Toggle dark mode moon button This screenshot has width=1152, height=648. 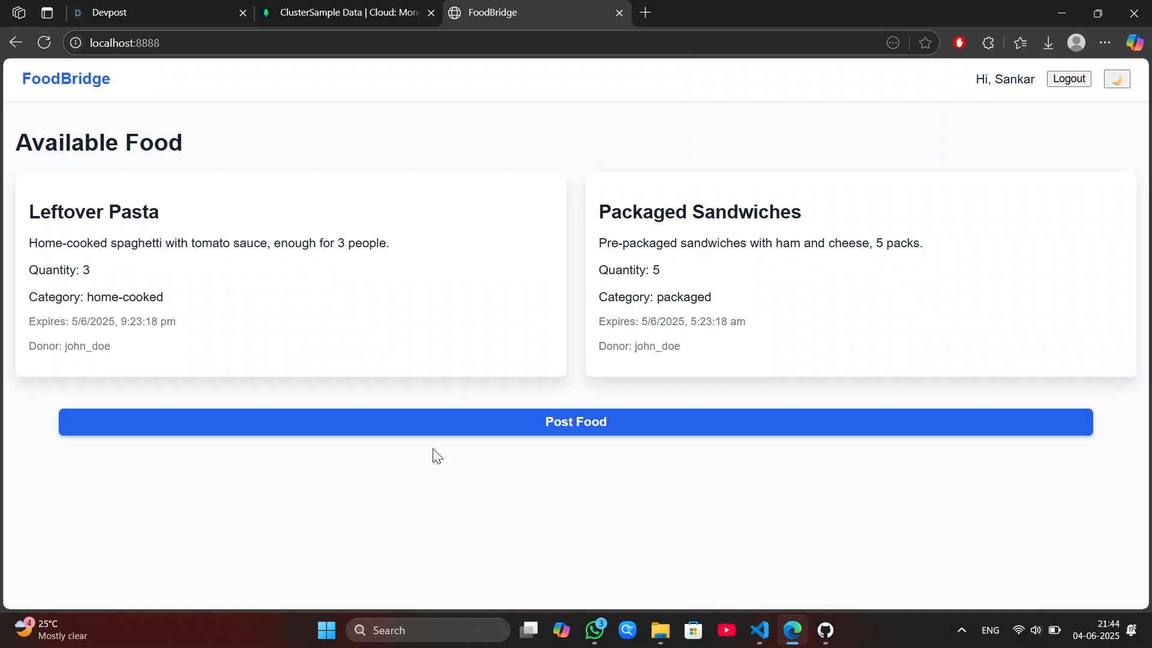click(1117, 79)
